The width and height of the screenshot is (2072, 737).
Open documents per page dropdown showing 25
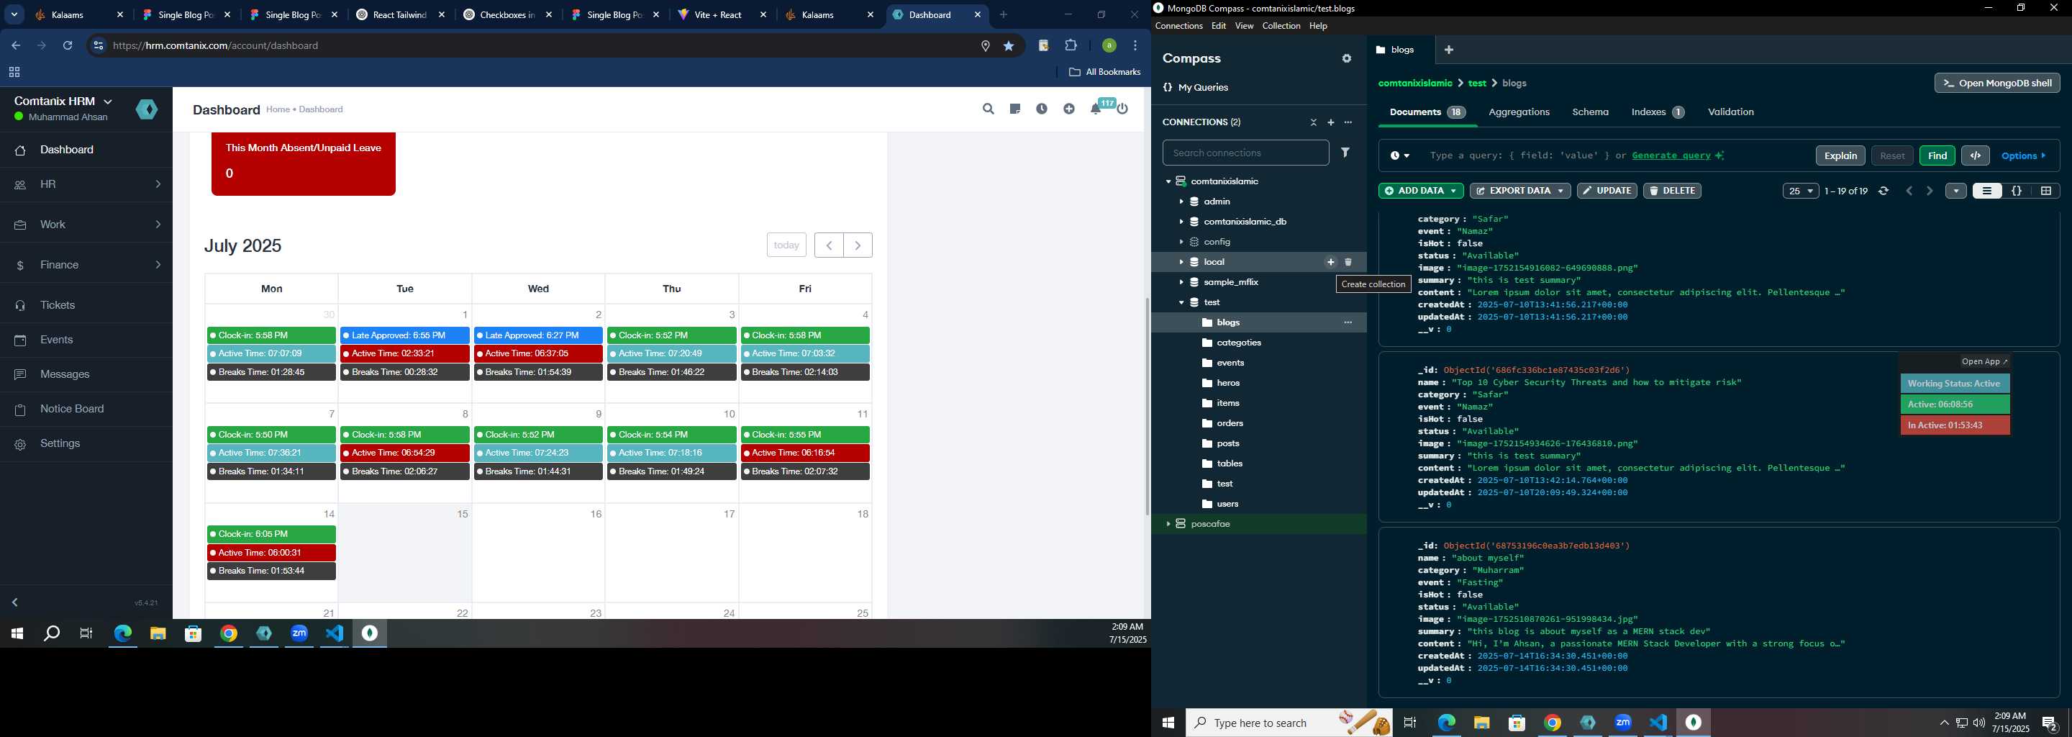click(1800, 191)
